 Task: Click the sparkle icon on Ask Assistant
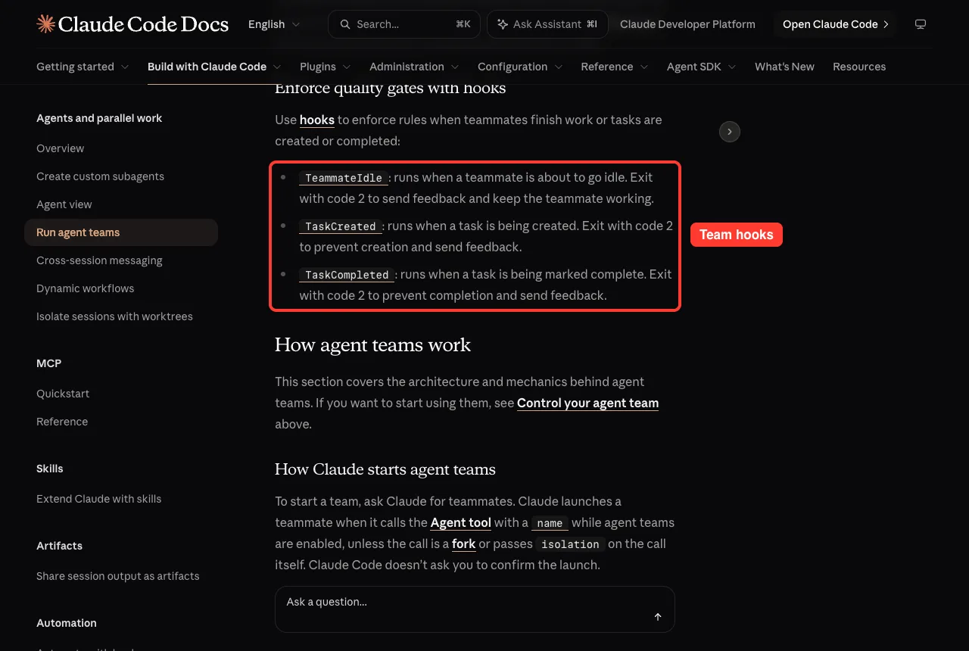tap(503, 24)
